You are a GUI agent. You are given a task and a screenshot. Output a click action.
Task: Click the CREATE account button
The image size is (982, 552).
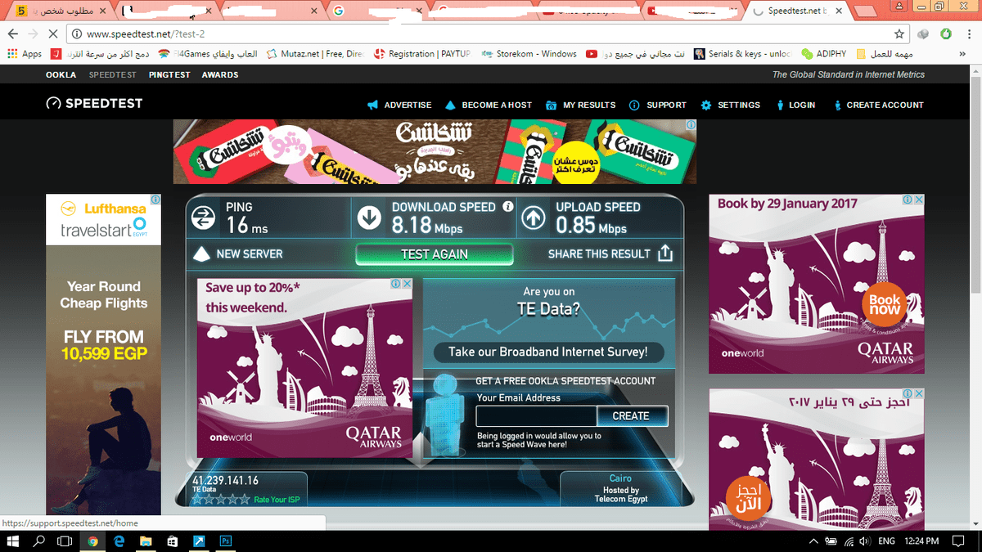[x=631, y=415]
